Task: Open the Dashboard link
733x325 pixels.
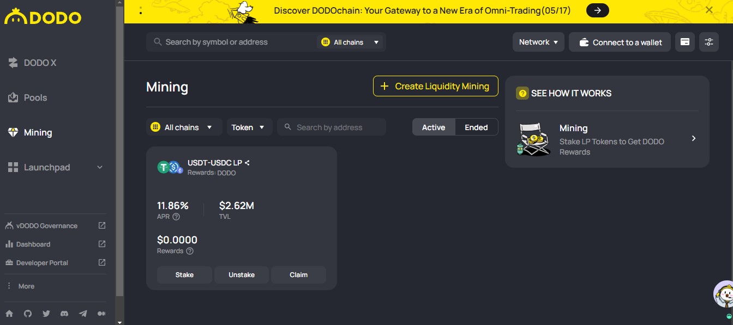Action: 33,244
